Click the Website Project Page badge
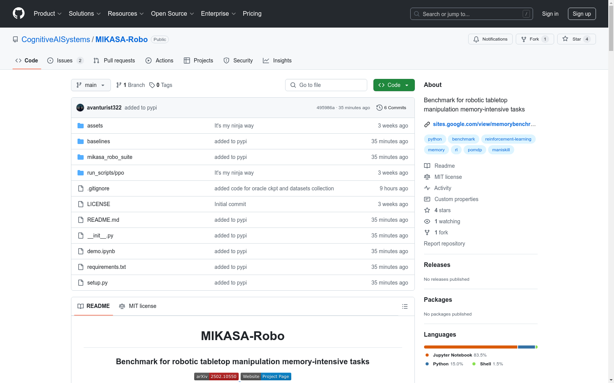 point(266,376)
